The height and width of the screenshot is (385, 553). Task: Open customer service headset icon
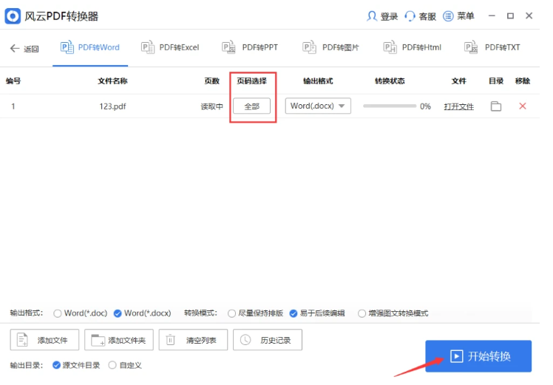410,16
